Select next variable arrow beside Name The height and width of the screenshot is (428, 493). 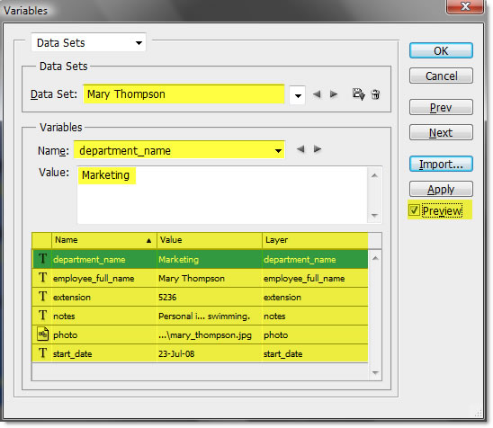click(318, 149)
